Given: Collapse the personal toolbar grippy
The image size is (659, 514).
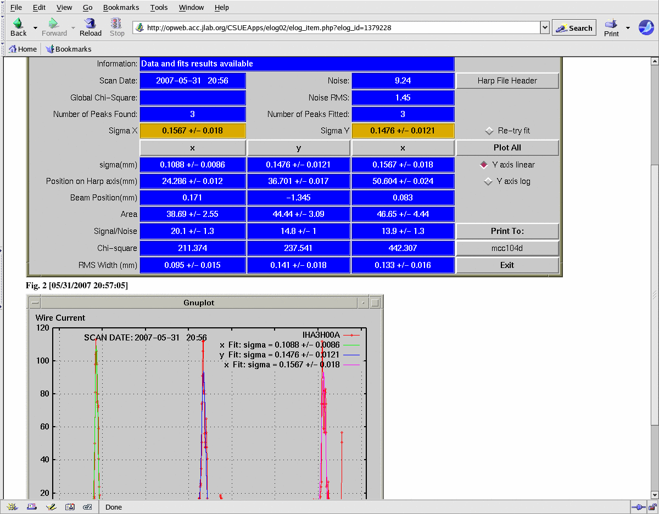Looking at the screenshot, I should click(3, 49).
